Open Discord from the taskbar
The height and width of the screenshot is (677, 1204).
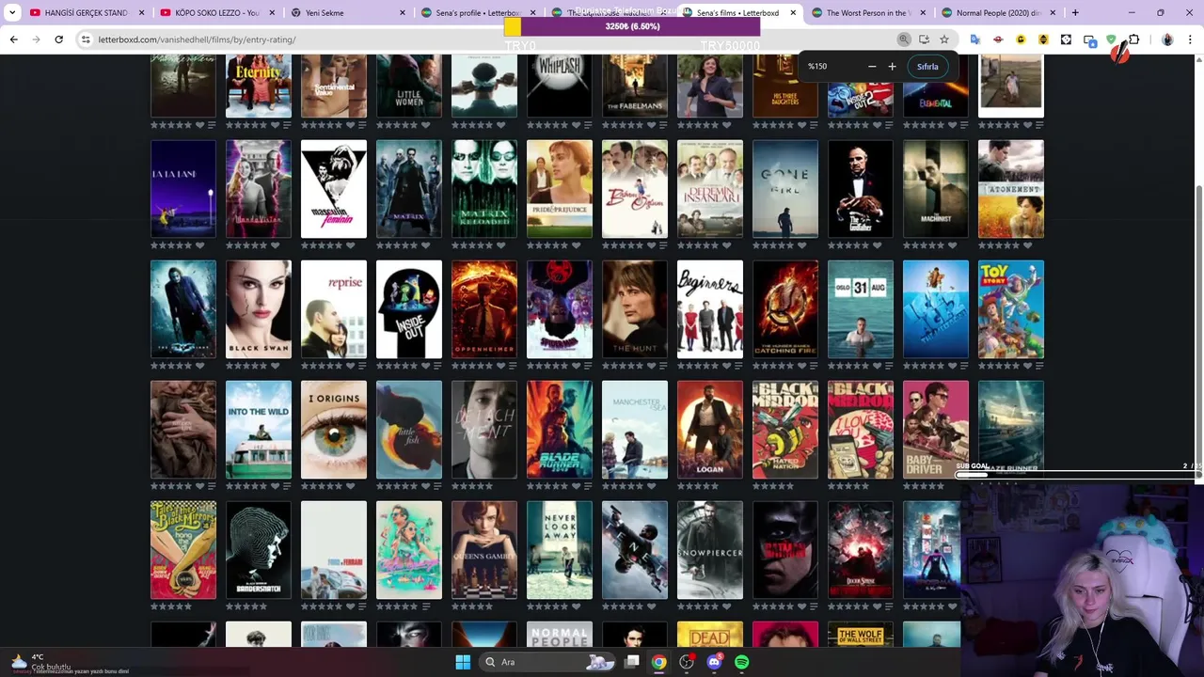coord(714,662)
